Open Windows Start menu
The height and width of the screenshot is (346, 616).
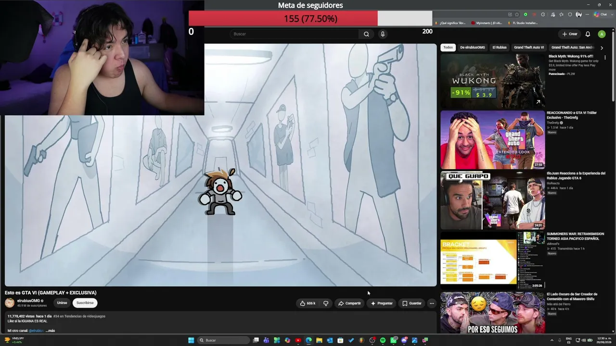pyautogui.click(x=191, y=340)
